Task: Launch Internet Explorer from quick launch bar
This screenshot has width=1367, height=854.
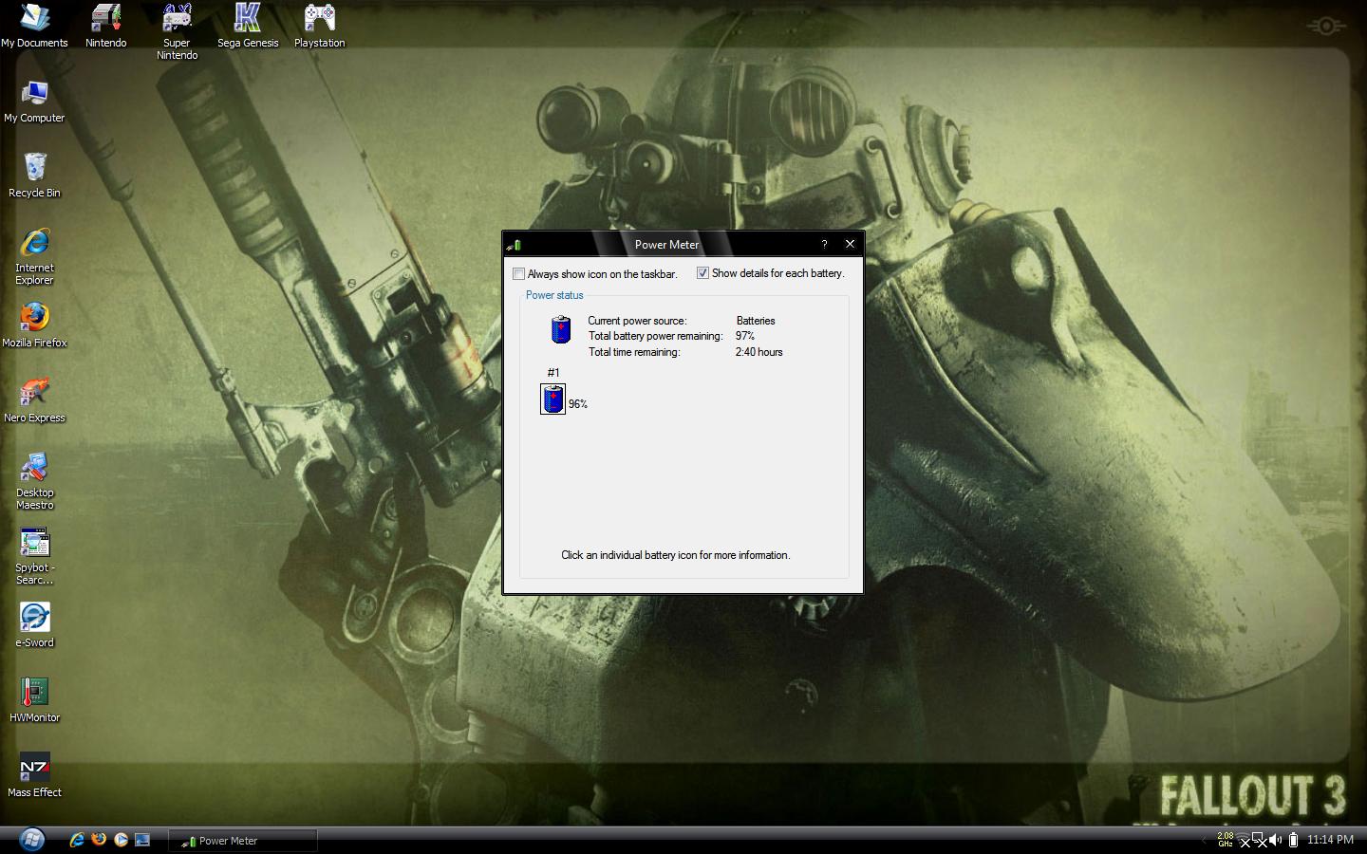Action: tap(77, 840)
